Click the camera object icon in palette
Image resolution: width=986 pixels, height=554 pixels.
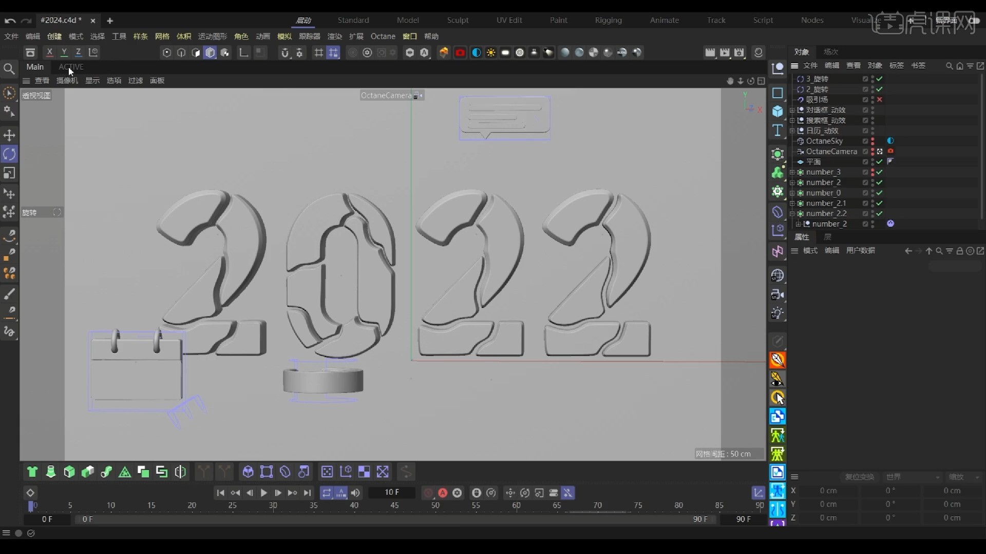click(x=778, y=294)
